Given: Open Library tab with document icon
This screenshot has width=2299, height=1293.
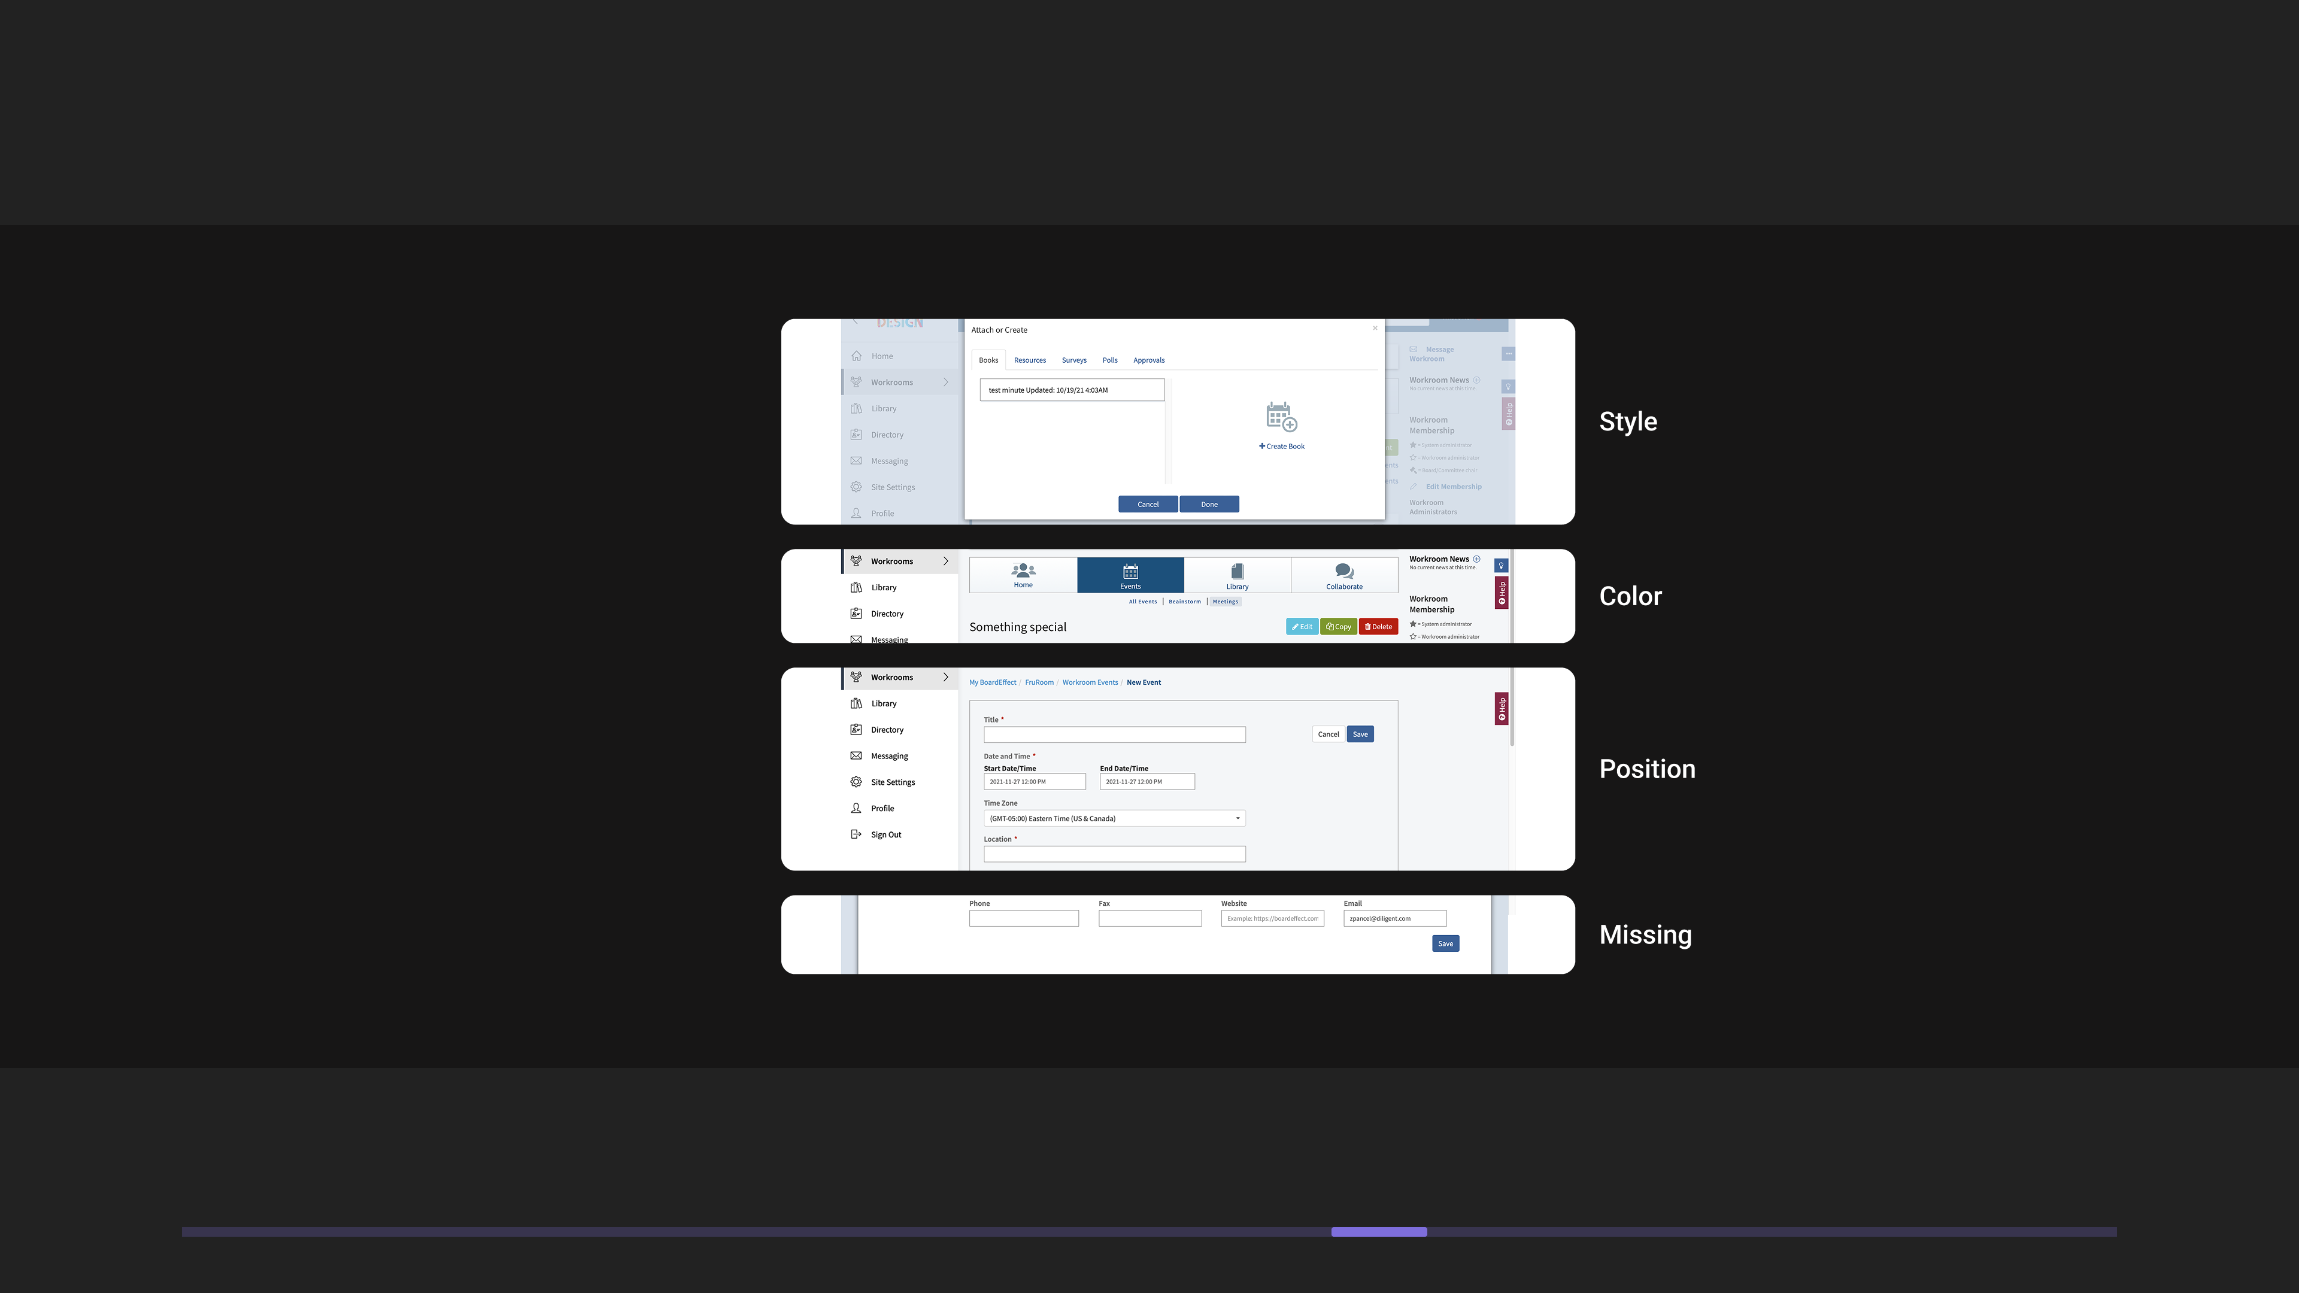Looking at the screenshot, I should 1237,575.
